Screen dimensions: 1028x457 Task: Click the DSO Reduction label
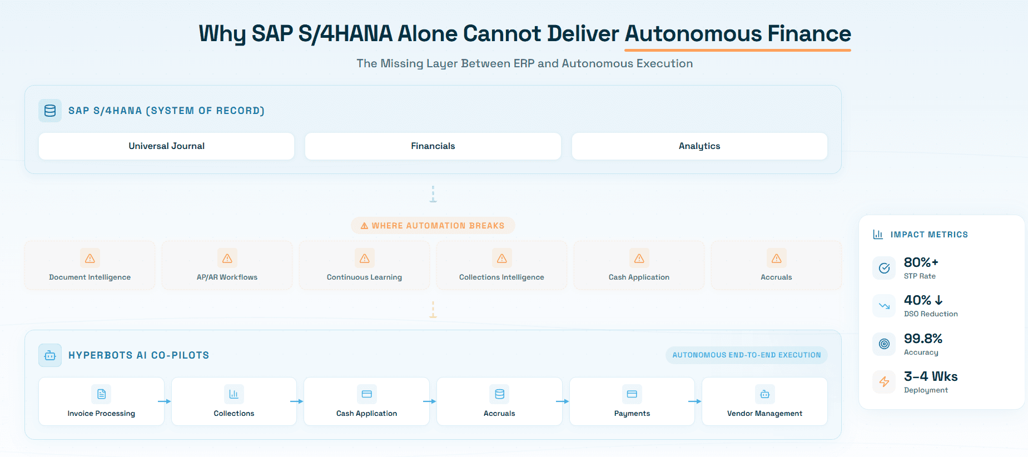point(931,314)
